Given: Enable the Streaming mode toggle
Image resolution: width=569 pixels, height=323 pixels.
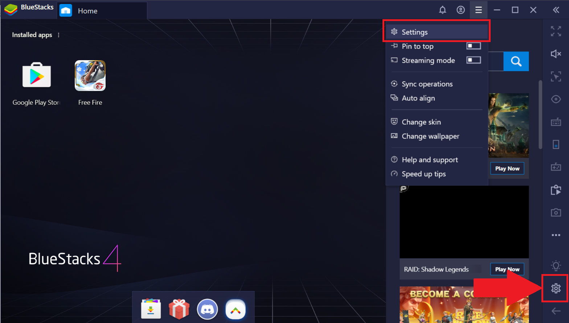Looking at the screenshot, I should (x=474, y=60).
